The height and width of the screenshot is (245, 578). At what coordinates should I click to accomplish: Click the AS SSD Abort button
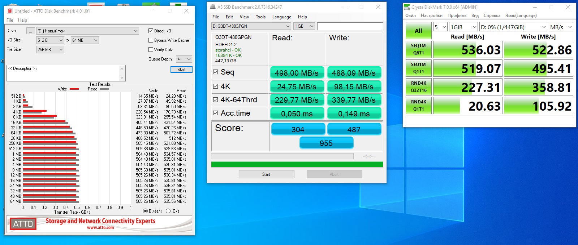coord(334,174)
